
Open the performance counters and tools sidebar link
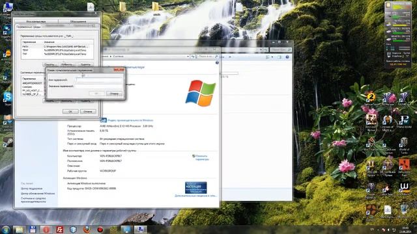click(x=33, y=200)
